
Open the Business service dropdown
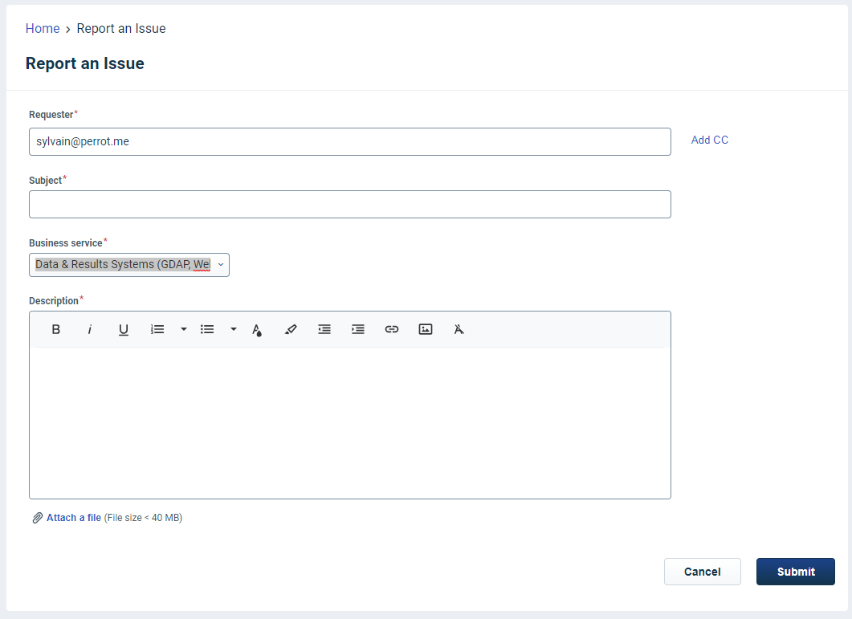pos(129,265)
